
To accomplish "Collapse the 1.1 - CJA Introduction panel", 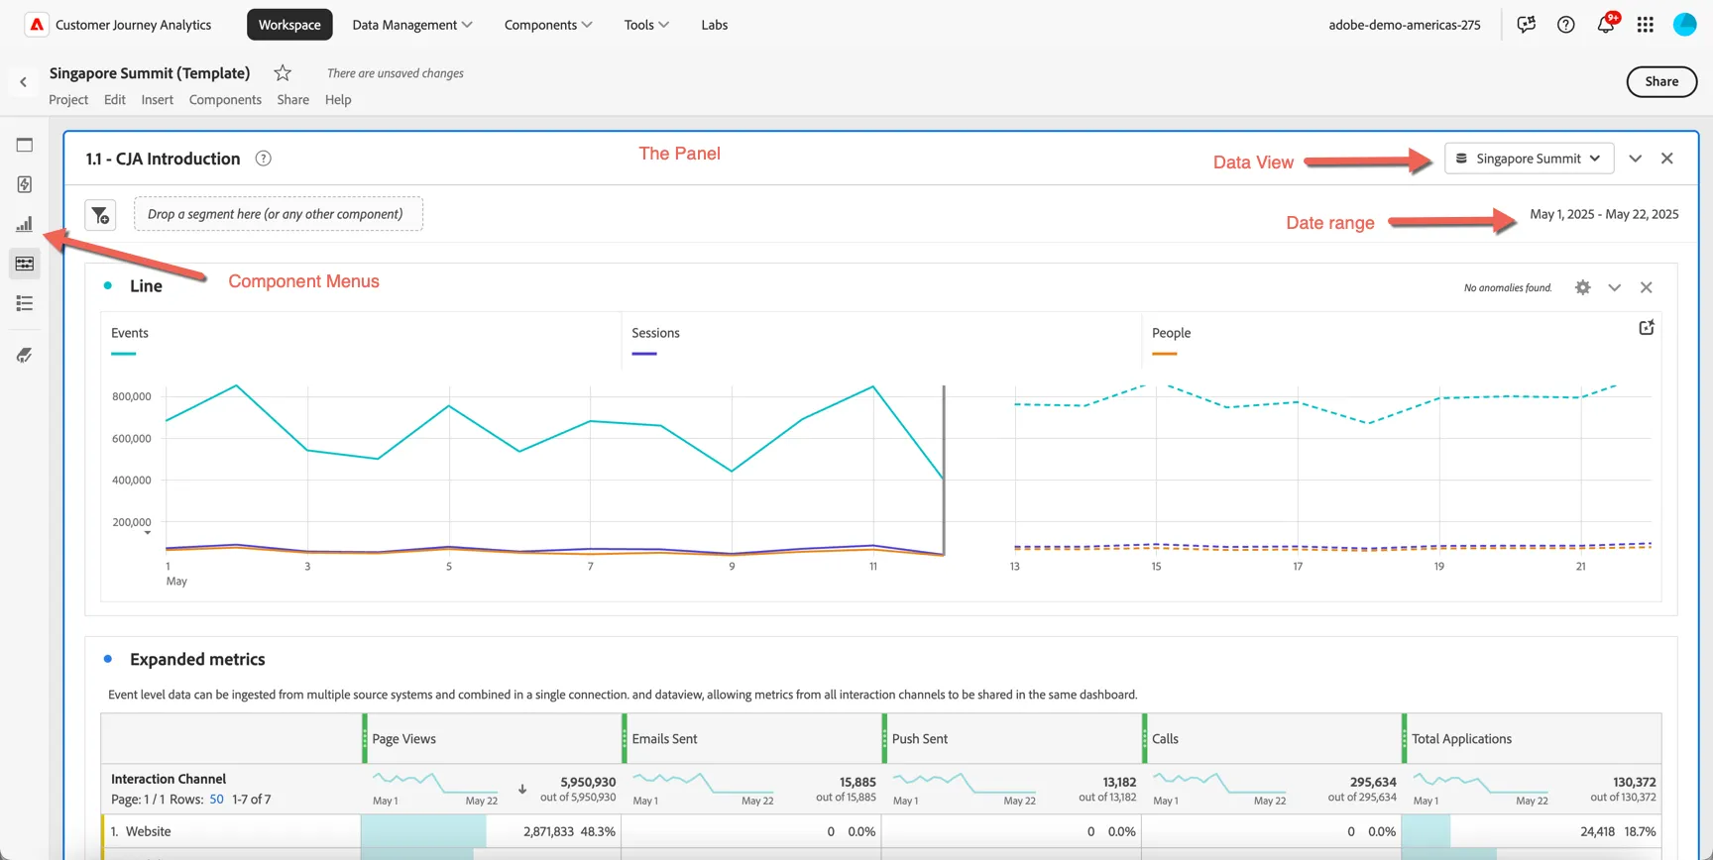I will click(1636, 159).
